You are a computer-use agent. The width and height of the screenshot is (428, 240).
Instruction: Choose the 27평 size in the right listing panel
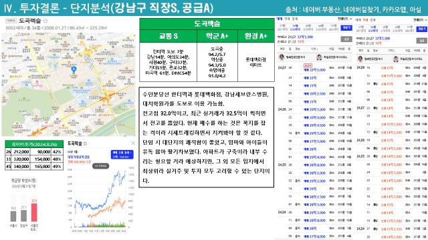tap(361, 29)
